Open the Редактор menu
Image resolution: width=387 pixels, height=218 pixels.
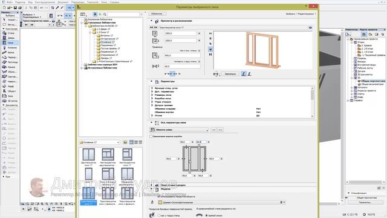20,2
